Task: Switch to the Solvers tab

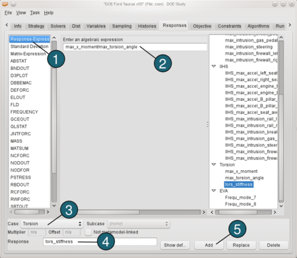Action: [58, 26]
